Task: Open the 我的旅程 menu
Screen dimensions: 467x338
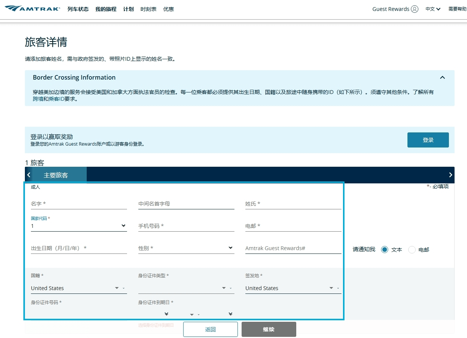Action: (x=106, y=9)
